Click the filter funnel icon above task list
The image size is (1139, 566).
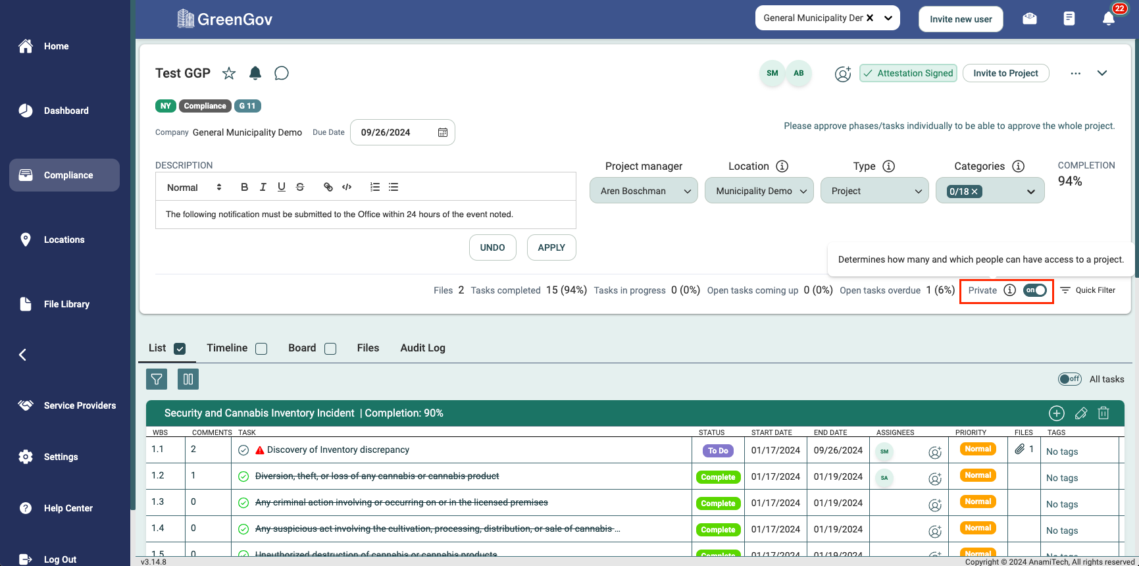click(157, 379)
